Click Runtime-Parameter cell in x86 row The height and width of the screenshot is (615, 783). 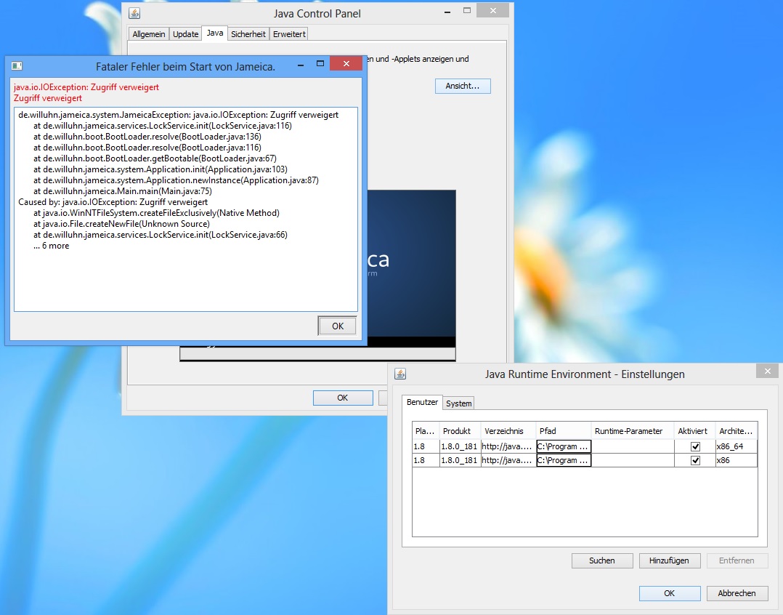(x=633, y=460)
